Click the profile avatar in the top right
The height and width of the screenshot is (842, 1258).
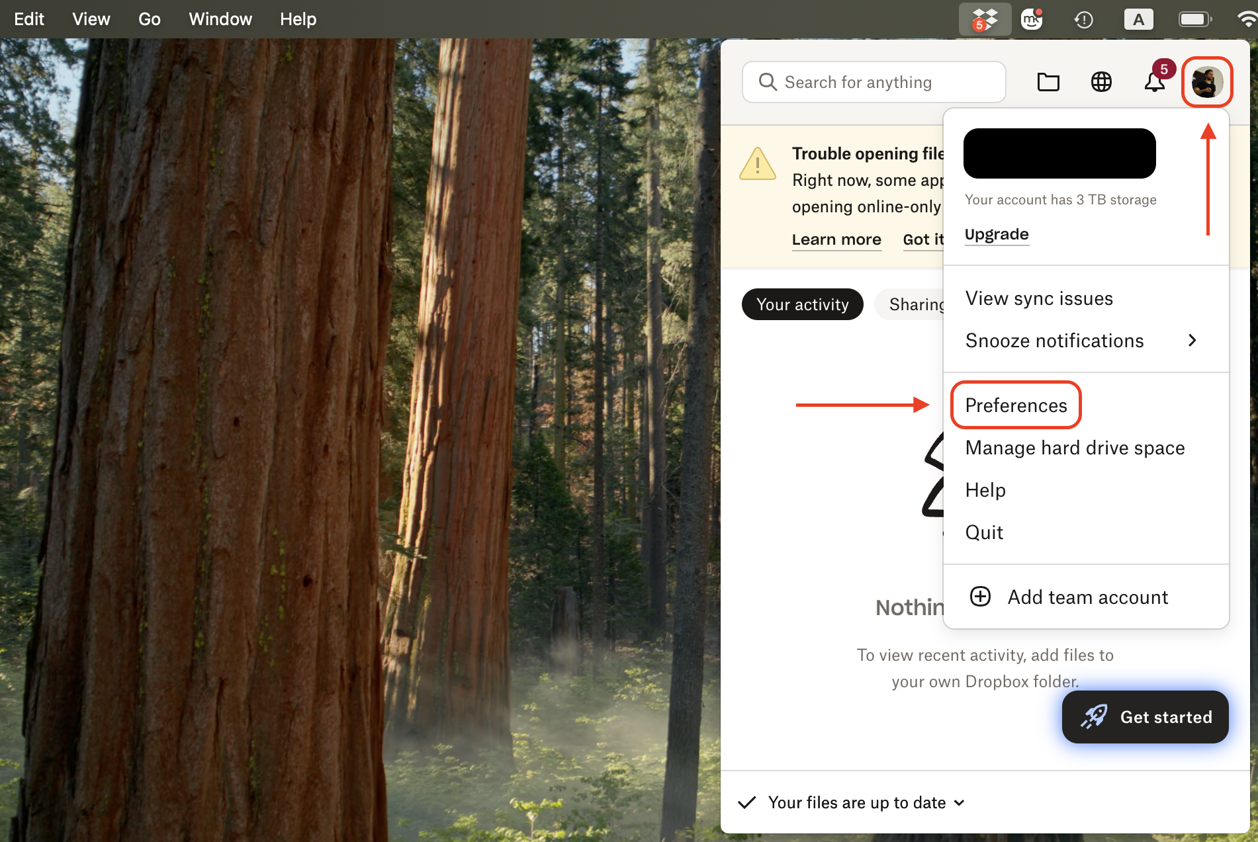coord(1206,82)
